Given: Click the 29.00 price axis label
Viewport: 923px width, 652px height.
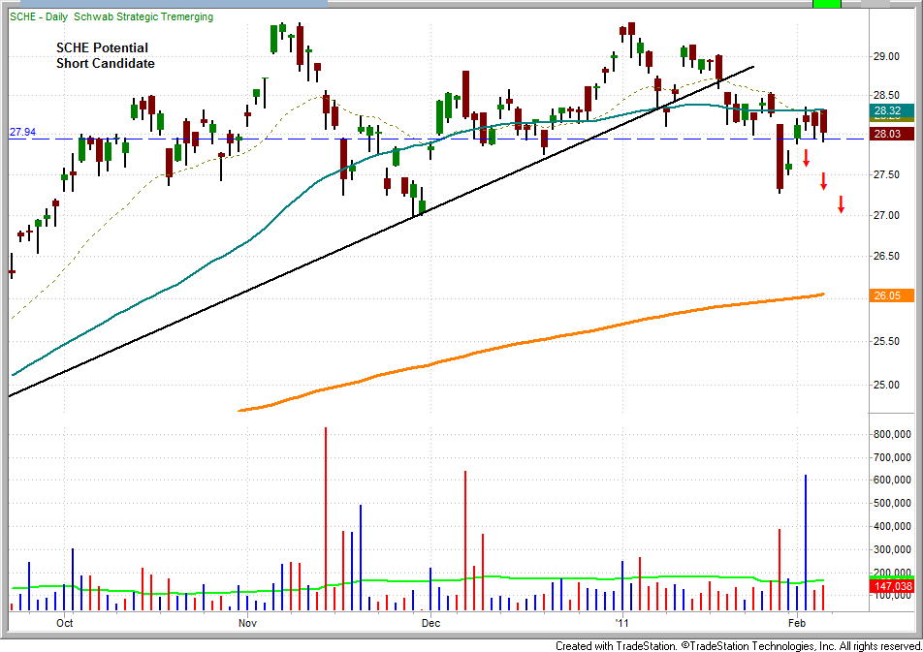Looking at the screenshot, I should 886,56.
